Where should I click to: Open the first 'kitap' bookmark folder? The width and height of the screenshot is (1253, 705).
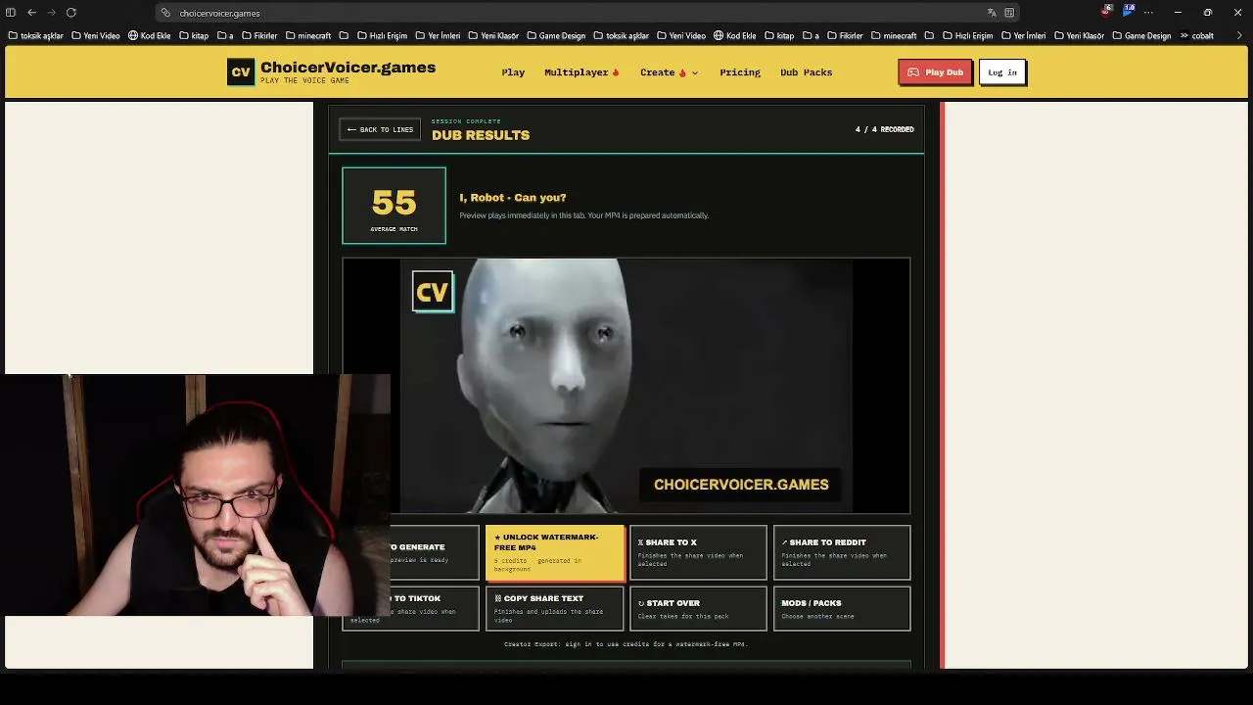click(x=193, y=36)
